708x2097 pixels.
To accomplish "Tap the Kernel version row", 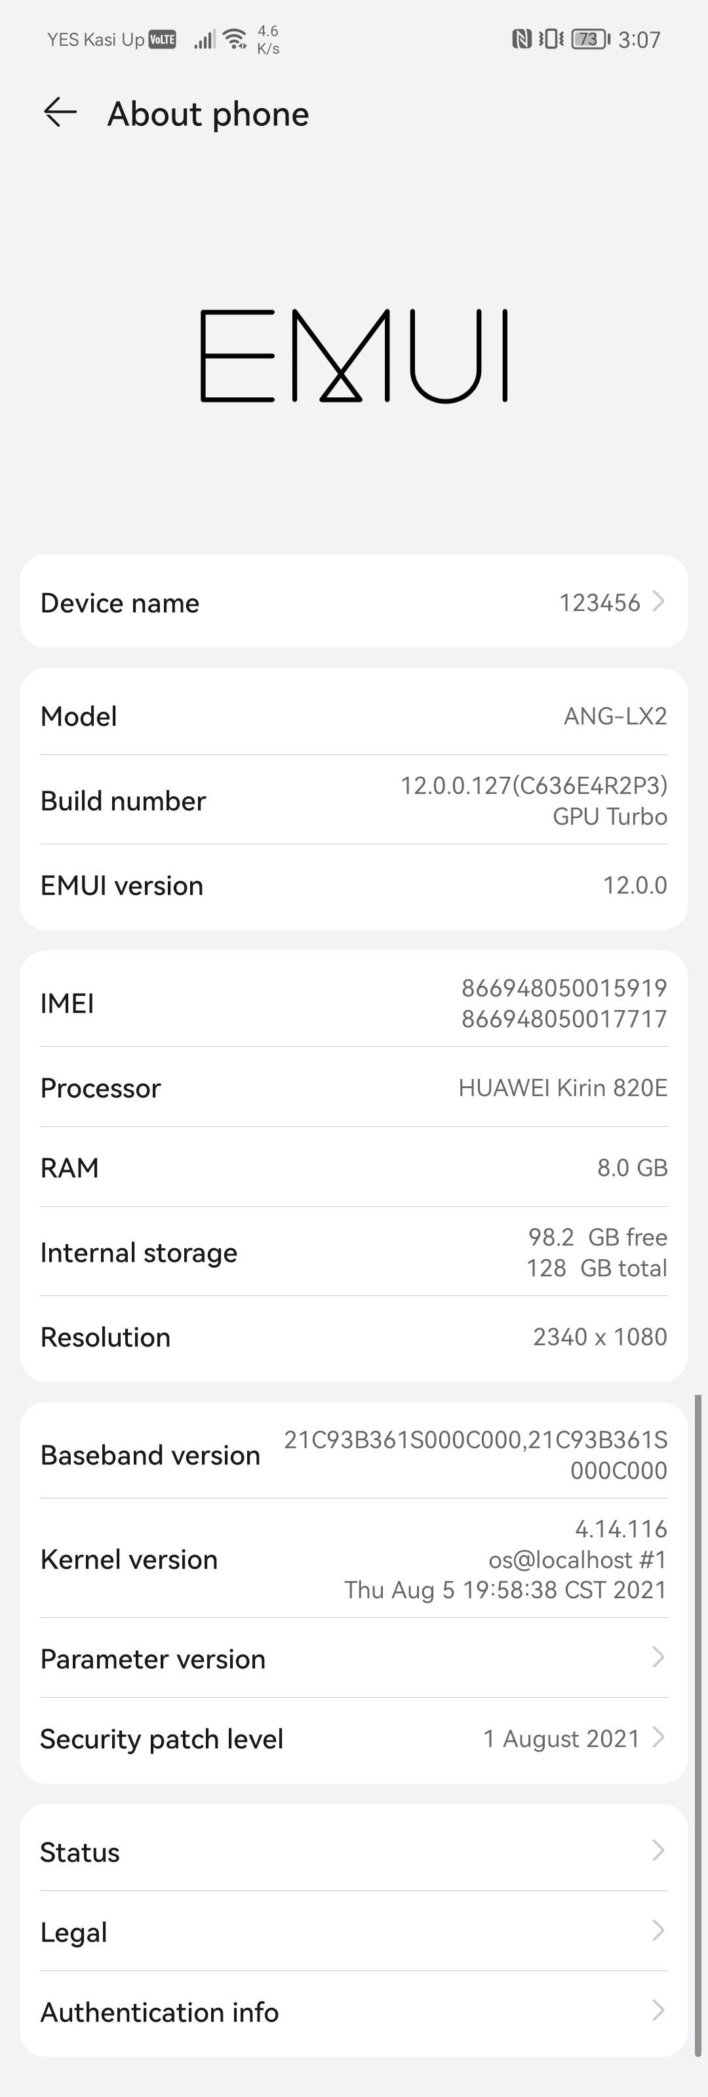I will click(x=353, y=1559).
